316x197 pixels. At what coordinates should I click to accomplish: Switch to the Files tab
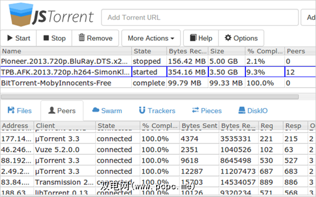pyautogui.click(x=20, y=111)
